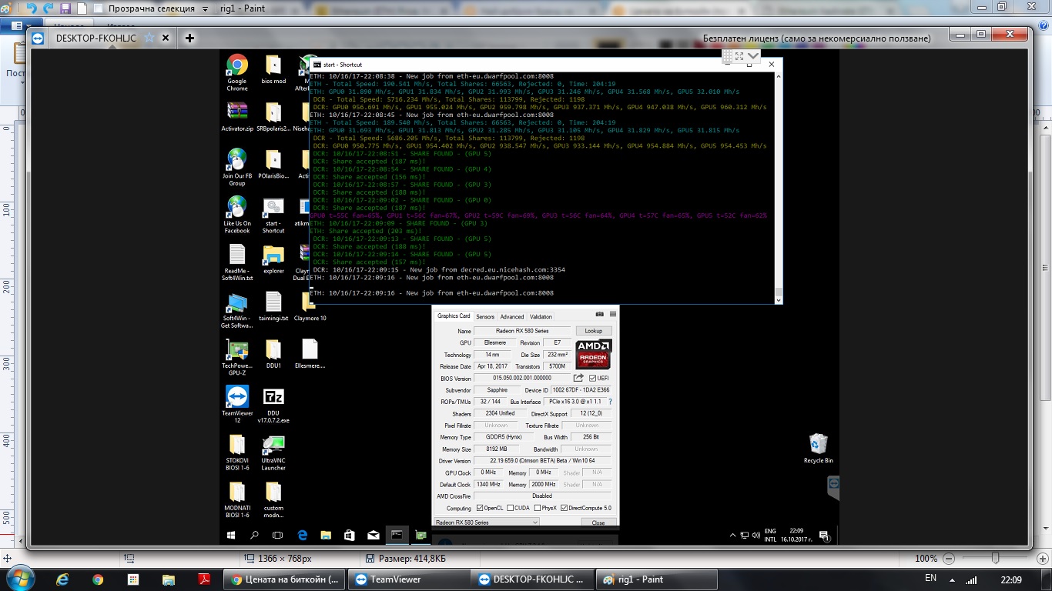Adjust Paint zoom slider

[995, 558]
